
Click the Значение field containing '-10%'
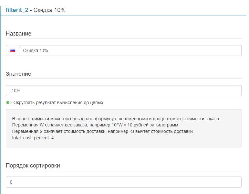click(x=124, y=91)
